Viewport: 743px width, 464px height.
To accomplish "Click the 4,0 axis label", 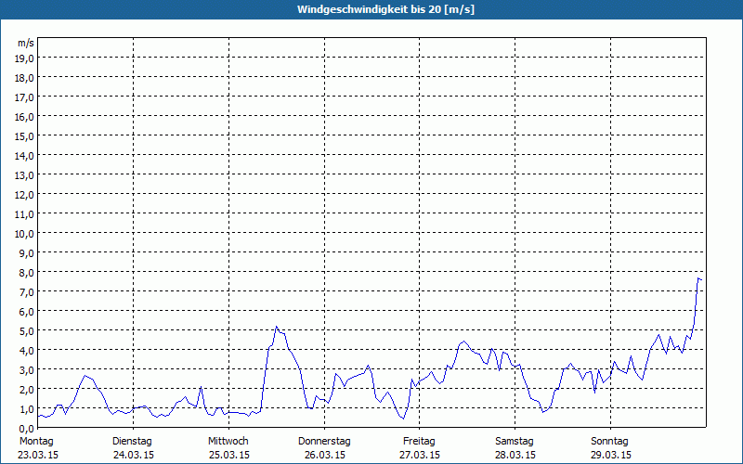I will coord(27,351).
